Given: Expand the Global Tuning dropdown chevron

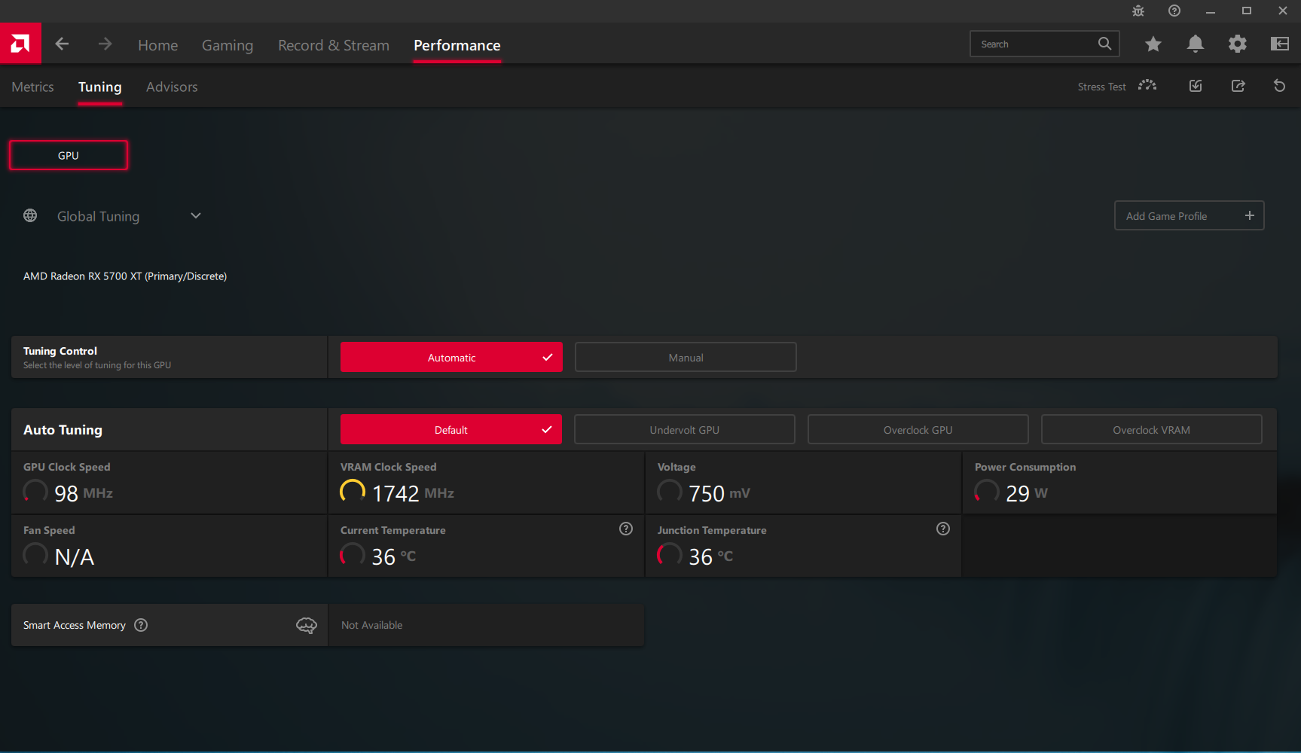Looking at the screenshot, I should [x=196, y=216].
